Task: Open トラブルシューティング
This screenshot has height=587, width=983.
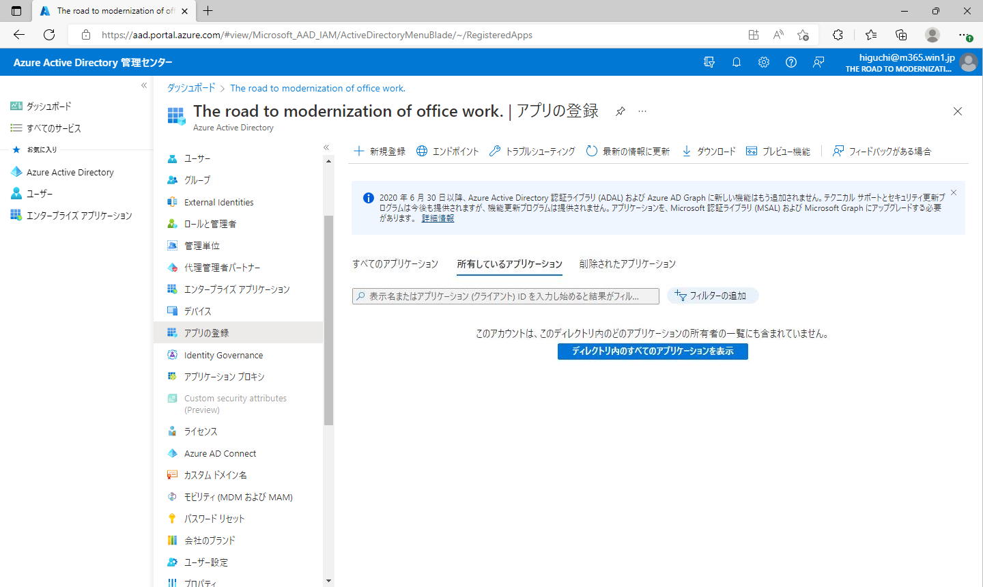Action: [x=532, y=152]
